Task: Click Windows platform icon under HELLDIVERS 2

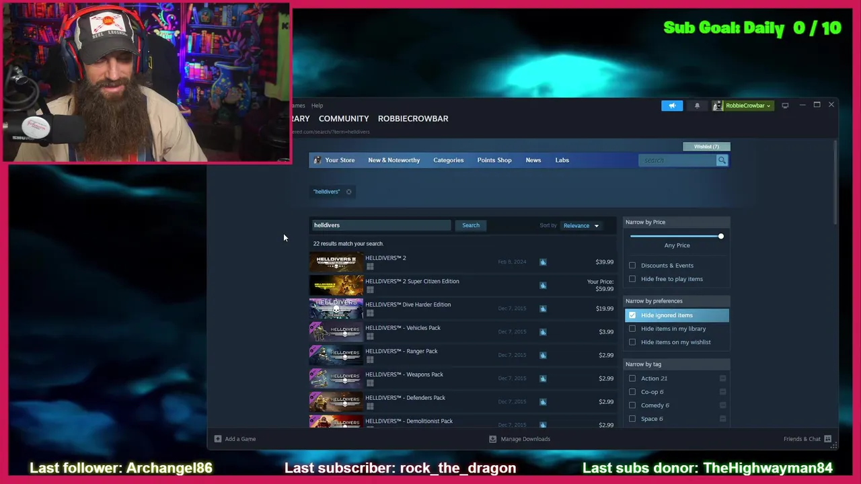Action: (370, 266)
